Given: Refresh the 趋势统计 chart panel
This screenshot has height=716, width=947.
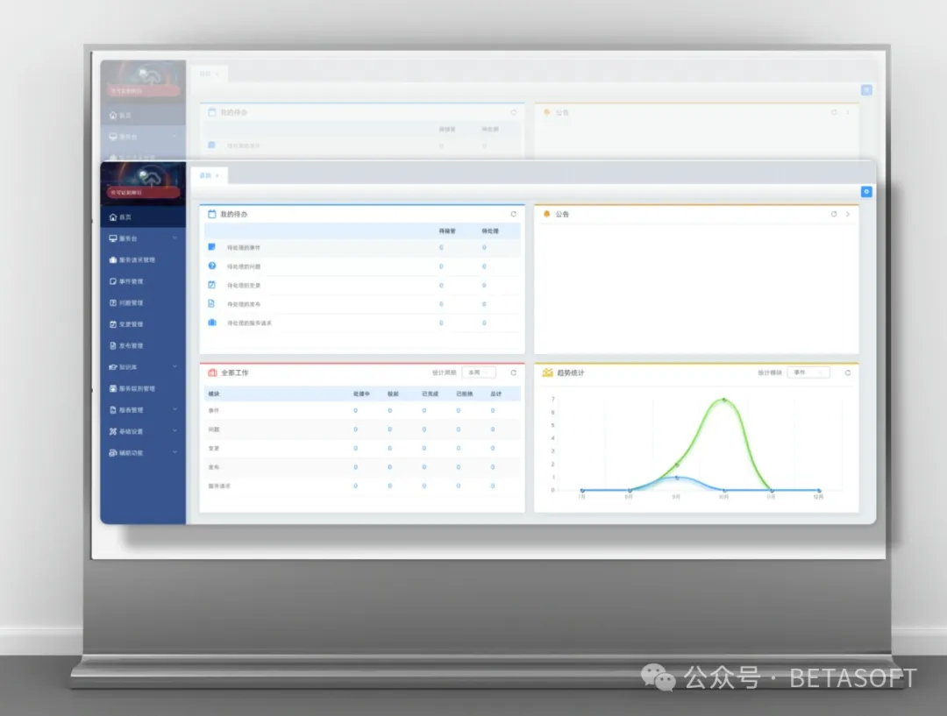Looking at the screenshot, I should [847, 372].
